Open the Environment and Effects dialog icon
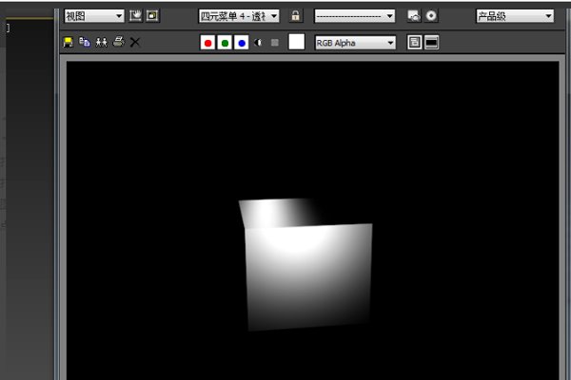Viewport: 571px width, 380px height. [431, 16]
